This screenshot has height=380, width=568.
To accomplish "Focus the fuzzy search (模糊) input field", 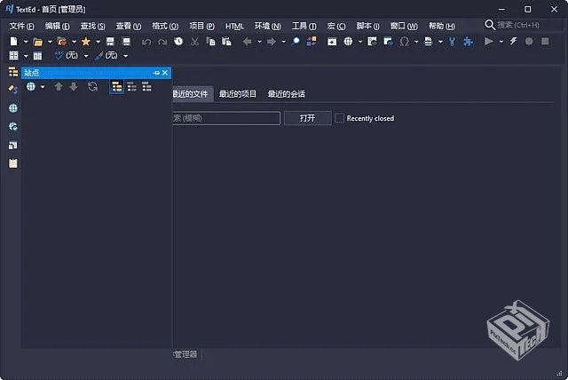I will point(226,118).
